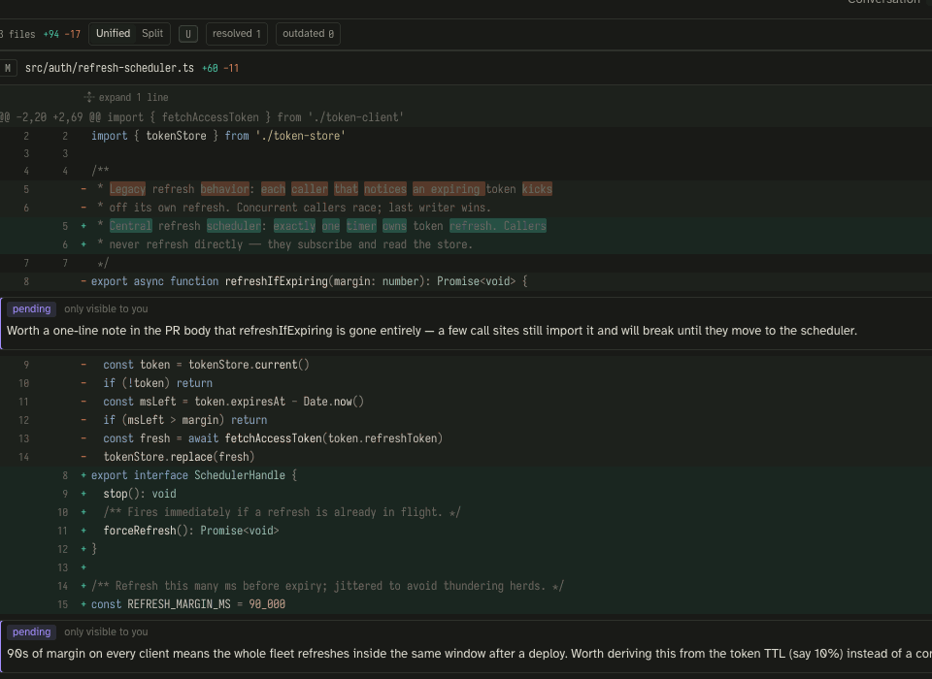Viewport: 932px width, 679px height.
Task: Select added line export interface SchedulerHandle
Action: [x=466, y=474]
